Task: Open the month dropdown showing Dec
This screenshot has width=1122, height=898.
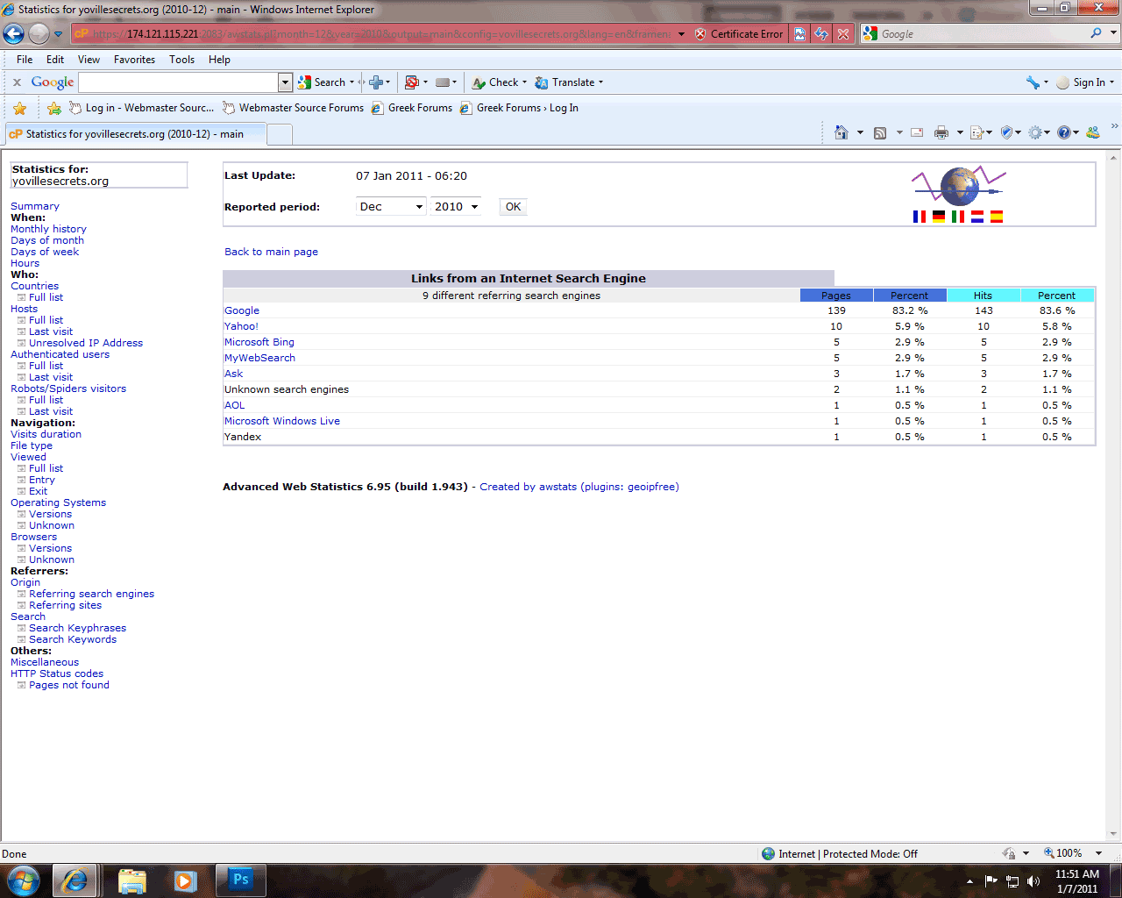Action: click(391, 207)
